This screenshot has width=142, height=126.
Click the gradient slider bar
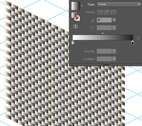[x=103, y=37]
